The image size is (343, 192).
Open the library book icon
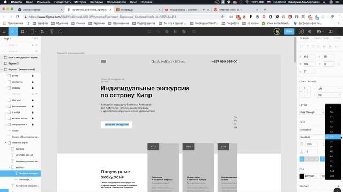click(331, 31)
